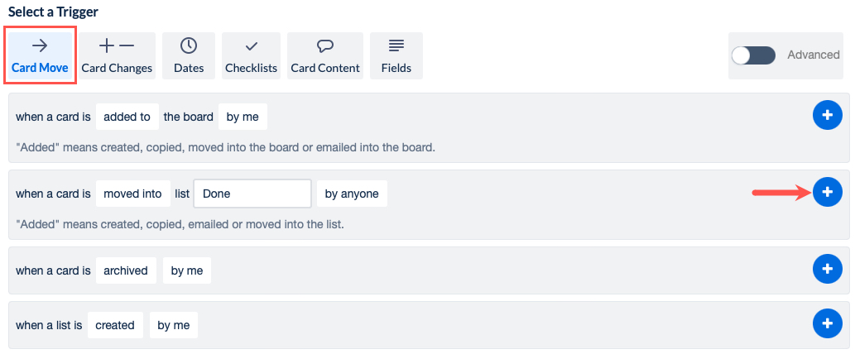Open the Card Changes trigger tab
Screen dimensions: 855x354
point(117,55)
